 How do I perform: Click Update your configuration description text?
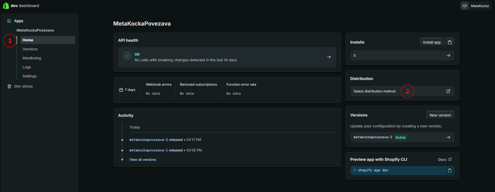[396, 126]
